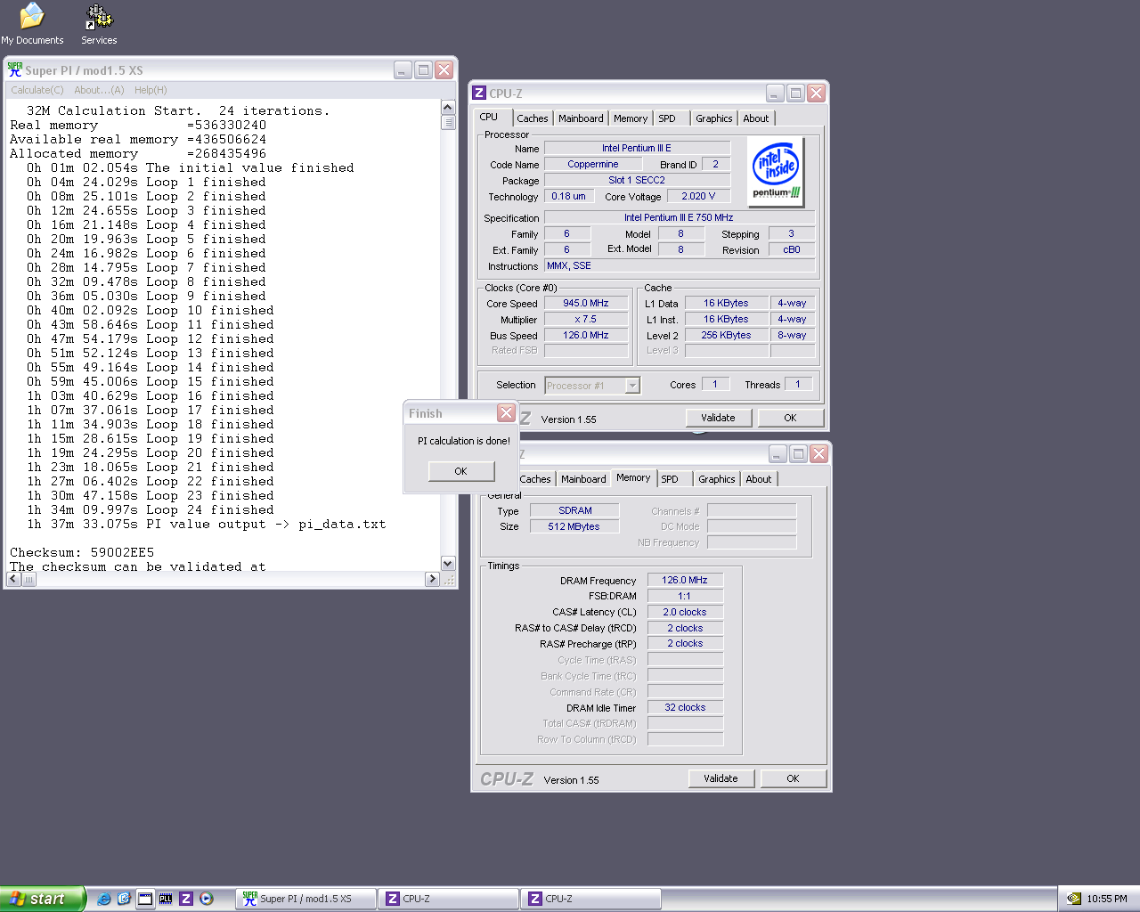This screenshot has width=1140, height=912.
Task: Minimize the upper CPU-Z window
Action: pos(776,93)
